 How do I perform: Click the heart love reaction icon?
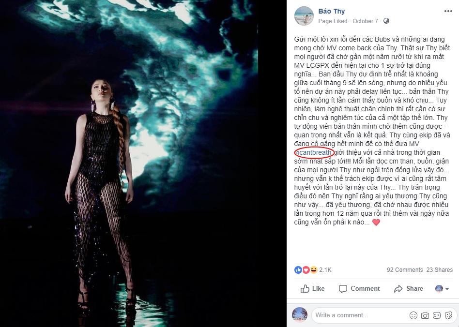coord(306,269)
